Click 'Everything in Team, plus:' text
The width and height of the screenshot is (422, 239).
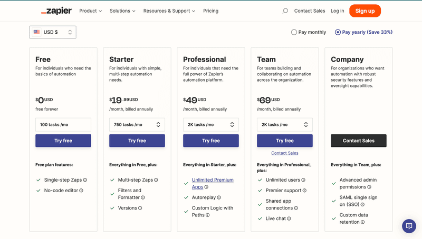tap(356, 165)
